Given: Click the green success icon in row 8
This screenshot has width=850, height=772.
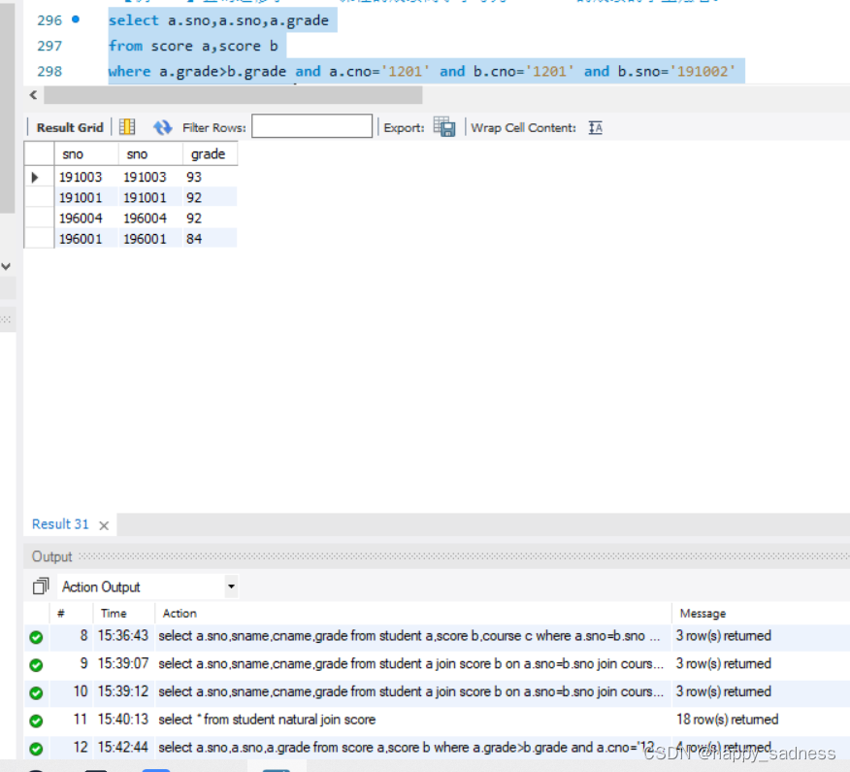Looking at the screenshot, I should (36, 637).
